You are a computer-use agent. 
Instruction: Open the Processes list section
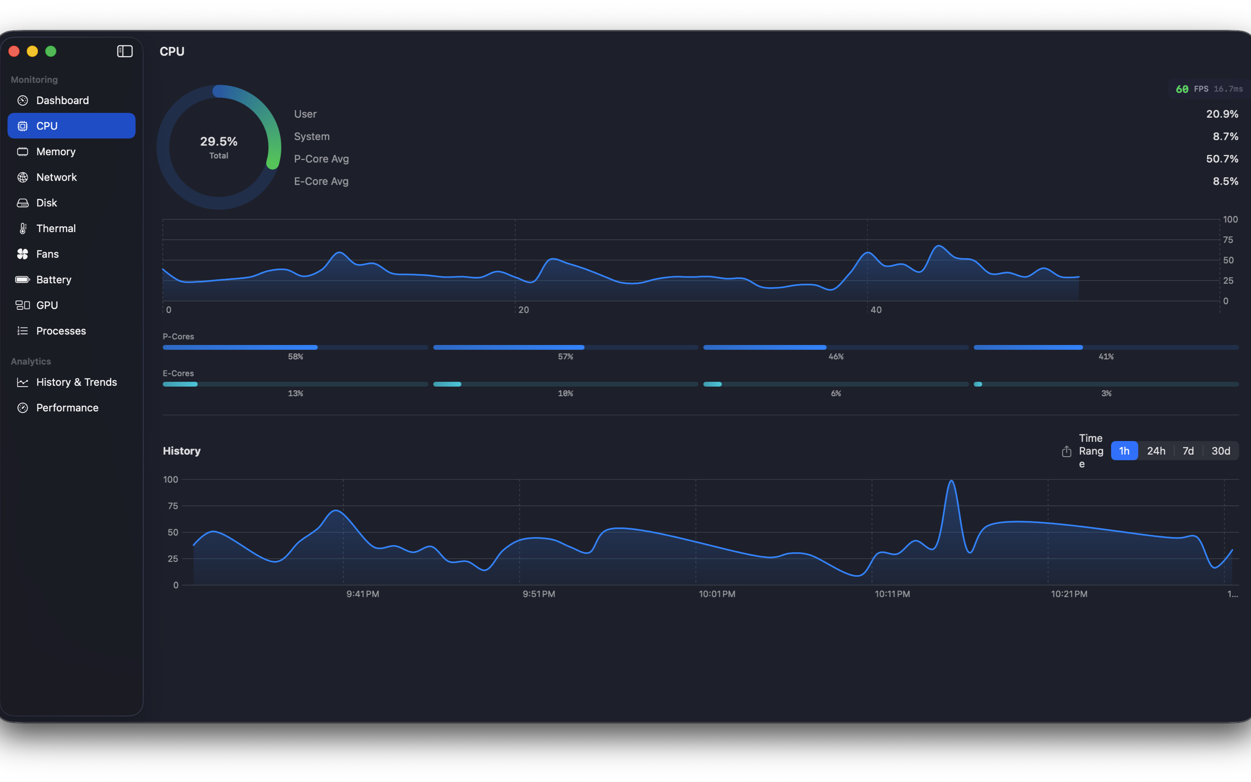(x=61, y=331)
